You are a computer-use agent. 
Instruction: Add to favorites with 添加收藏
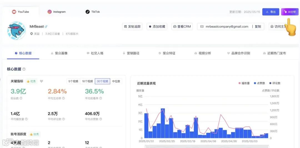pos(157,27)
